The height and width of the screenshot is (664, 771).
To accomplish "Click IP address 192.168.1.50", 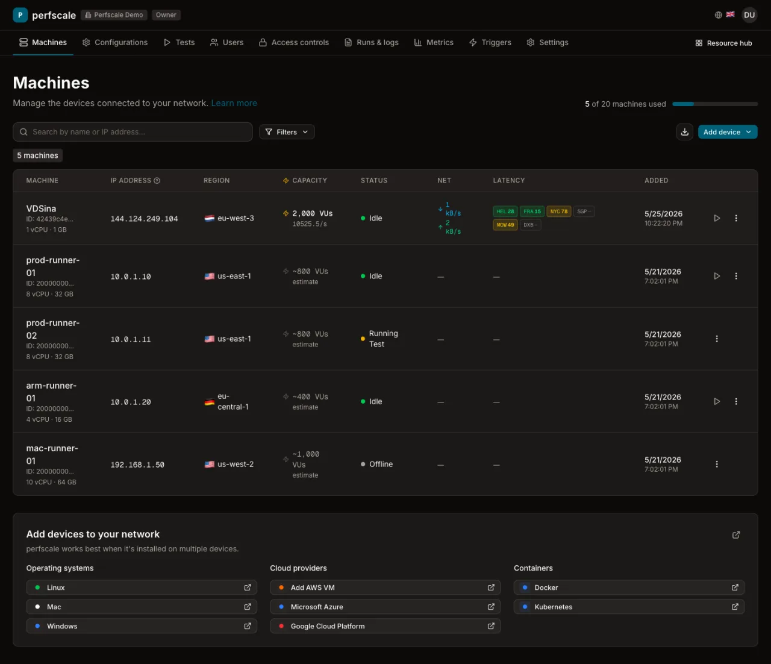I will [x=137, y=465].
